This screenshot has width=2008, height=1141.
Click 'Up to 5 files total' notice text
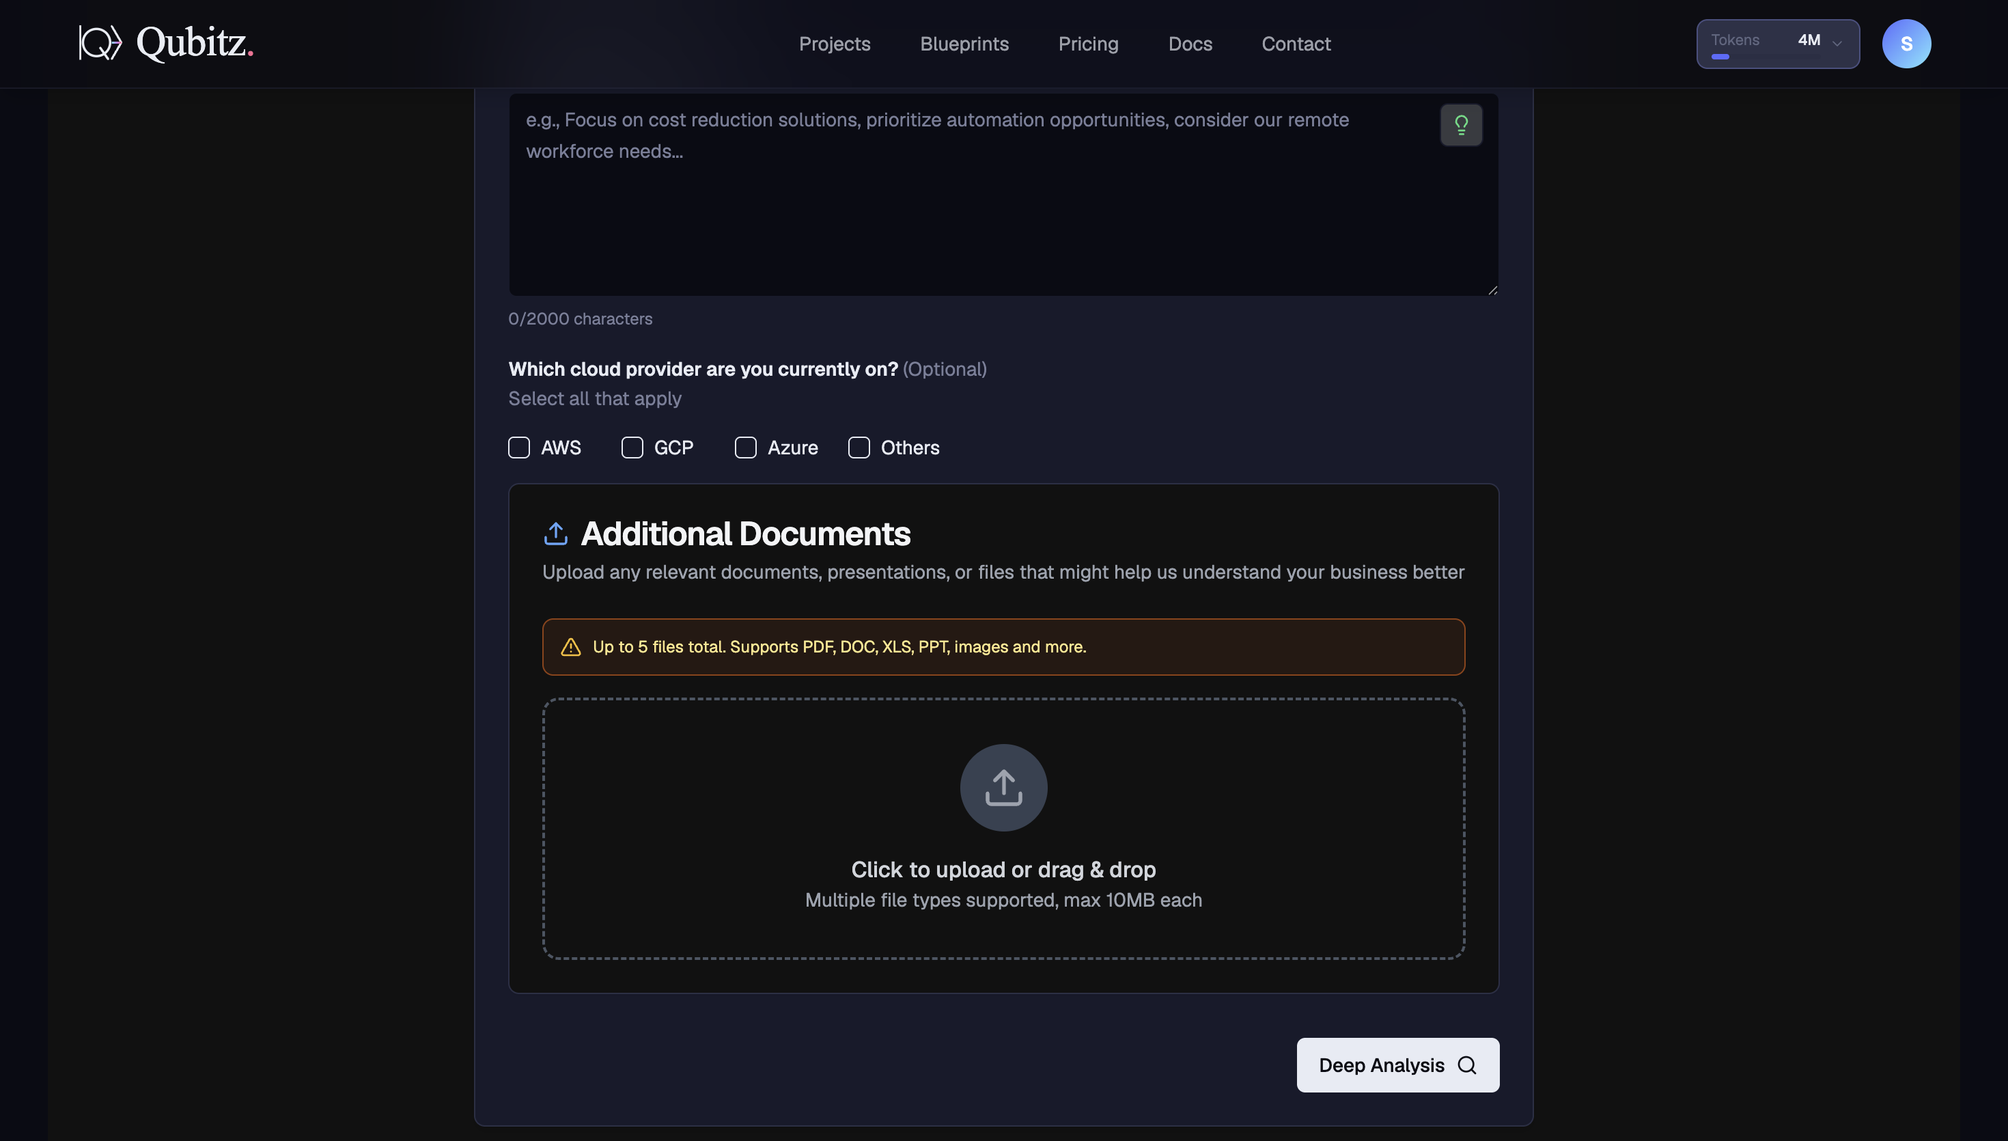pos(839,647)
